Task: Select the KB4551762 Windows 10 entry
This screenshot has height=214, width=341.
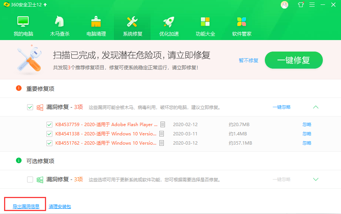Action: [x=106, y=143]
